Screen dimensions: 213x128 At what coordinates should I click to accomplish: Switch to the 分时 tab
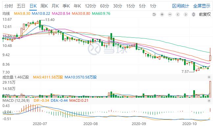9,6
